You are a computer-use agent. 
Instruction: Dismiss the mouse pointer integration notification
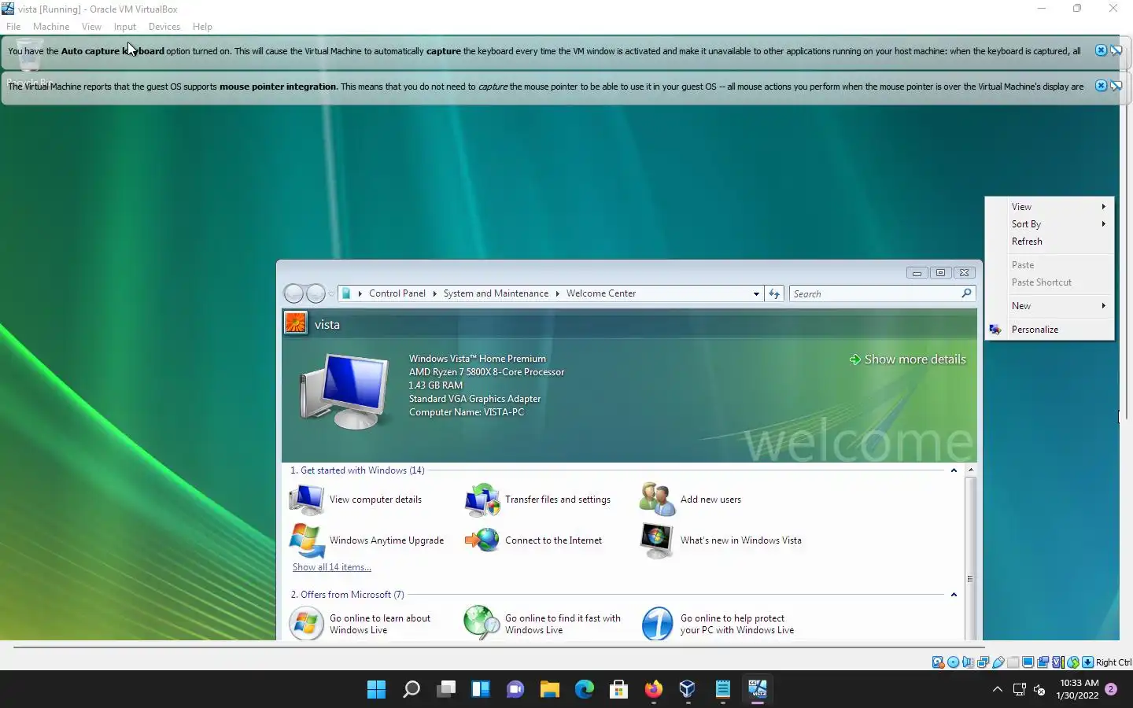[1101, 86]
